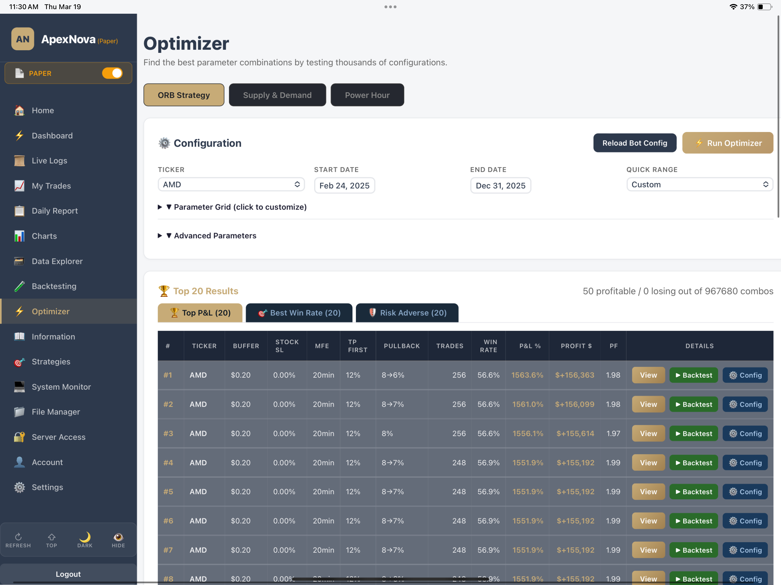781x585 pixels.
Task: Click the Backtesting test tube icon
Action: pyautogui.click(x=19, y=286)
